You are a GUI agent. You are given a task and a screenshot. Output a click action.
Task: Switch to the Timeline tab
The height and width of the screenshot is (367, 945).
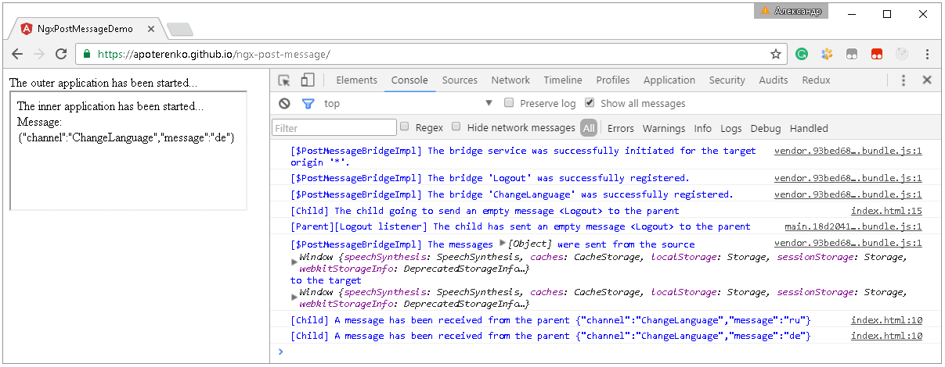click(x=563, y=80)
